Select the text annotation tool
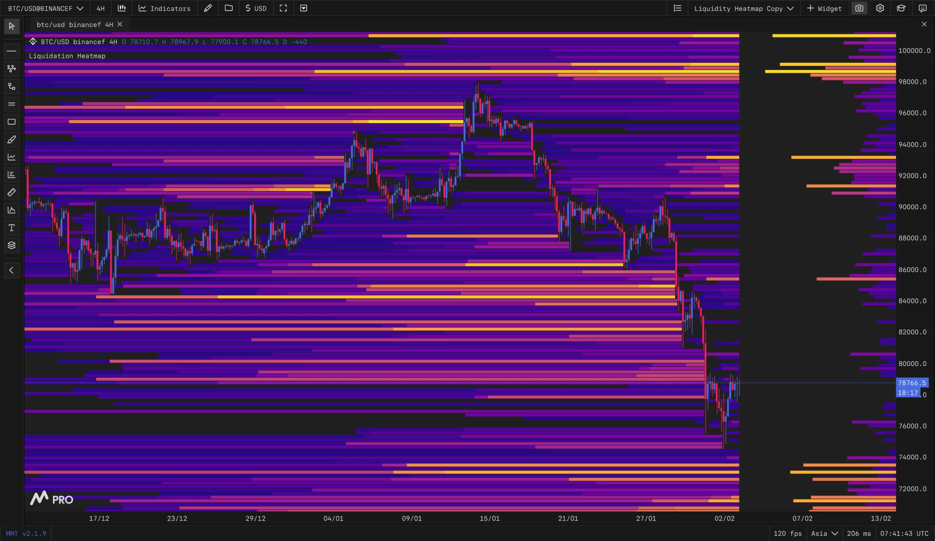This screenshot has width=935, height=541. tap(11, 228)
